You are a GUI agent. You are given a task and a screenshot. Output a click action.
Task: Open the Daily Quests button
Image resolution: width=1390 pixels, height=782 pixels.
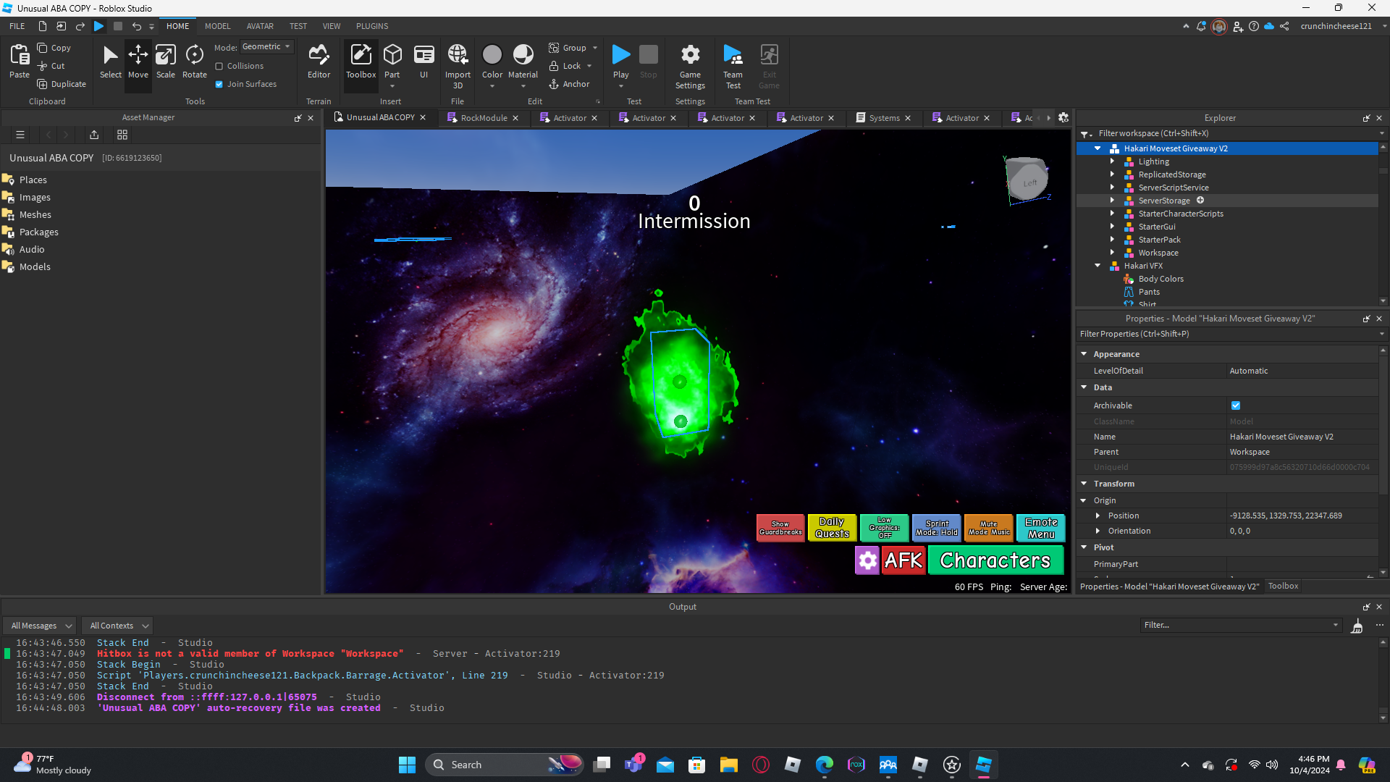(832, 528)
